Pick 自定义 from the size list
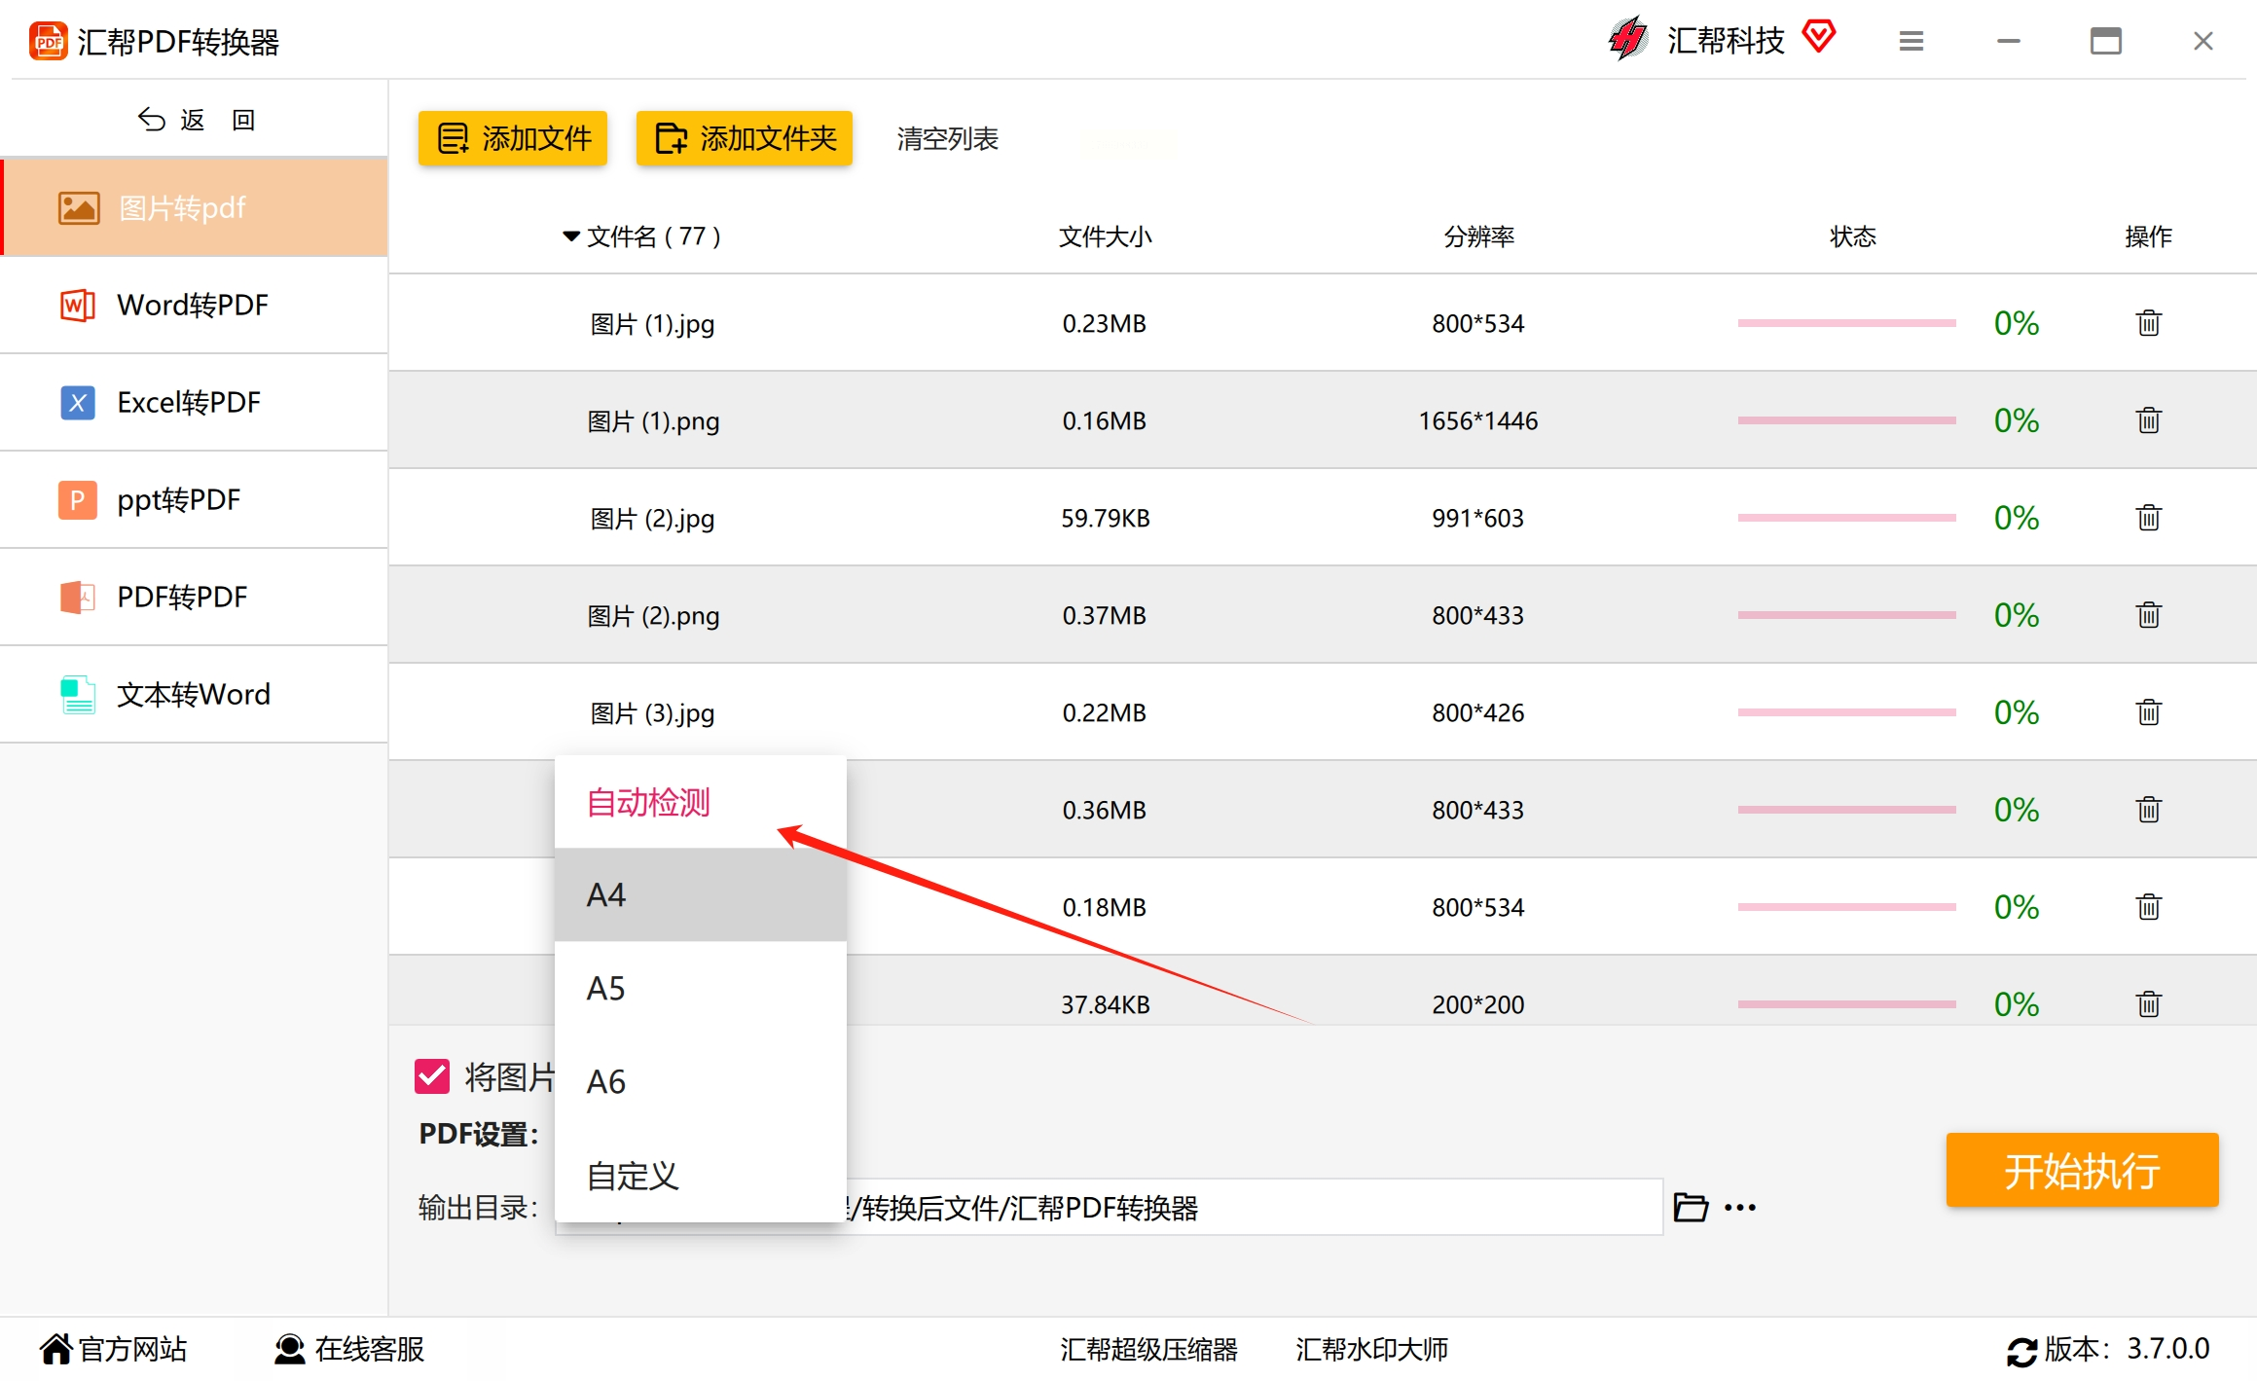The image size is (2257, 1381). coord(700,1176)
